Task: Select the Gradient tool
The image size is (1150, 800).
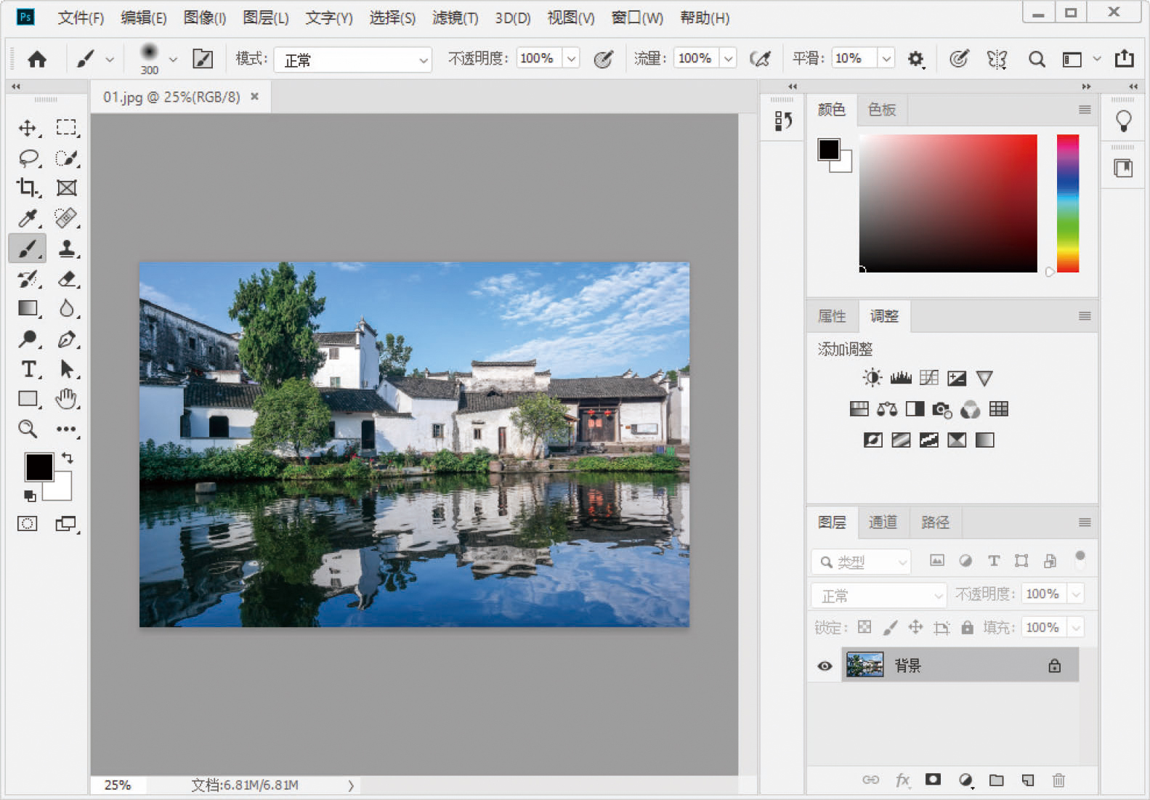Action: tap(28, 309)
